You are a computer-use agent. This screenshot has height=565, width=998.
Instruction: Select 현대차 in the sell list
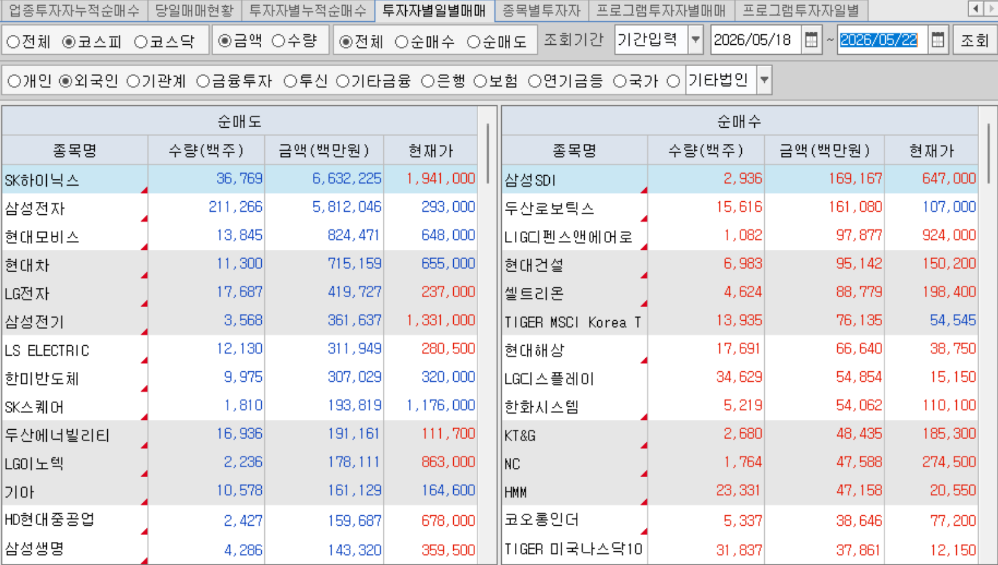click(x=240, y=265)
